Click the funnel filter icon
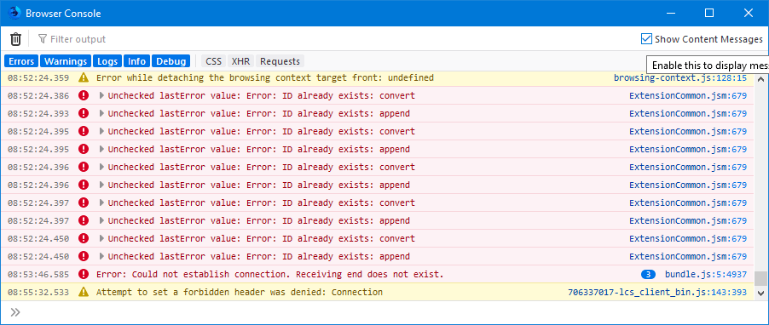Screen dimensions: 769x325 [43, 38]
